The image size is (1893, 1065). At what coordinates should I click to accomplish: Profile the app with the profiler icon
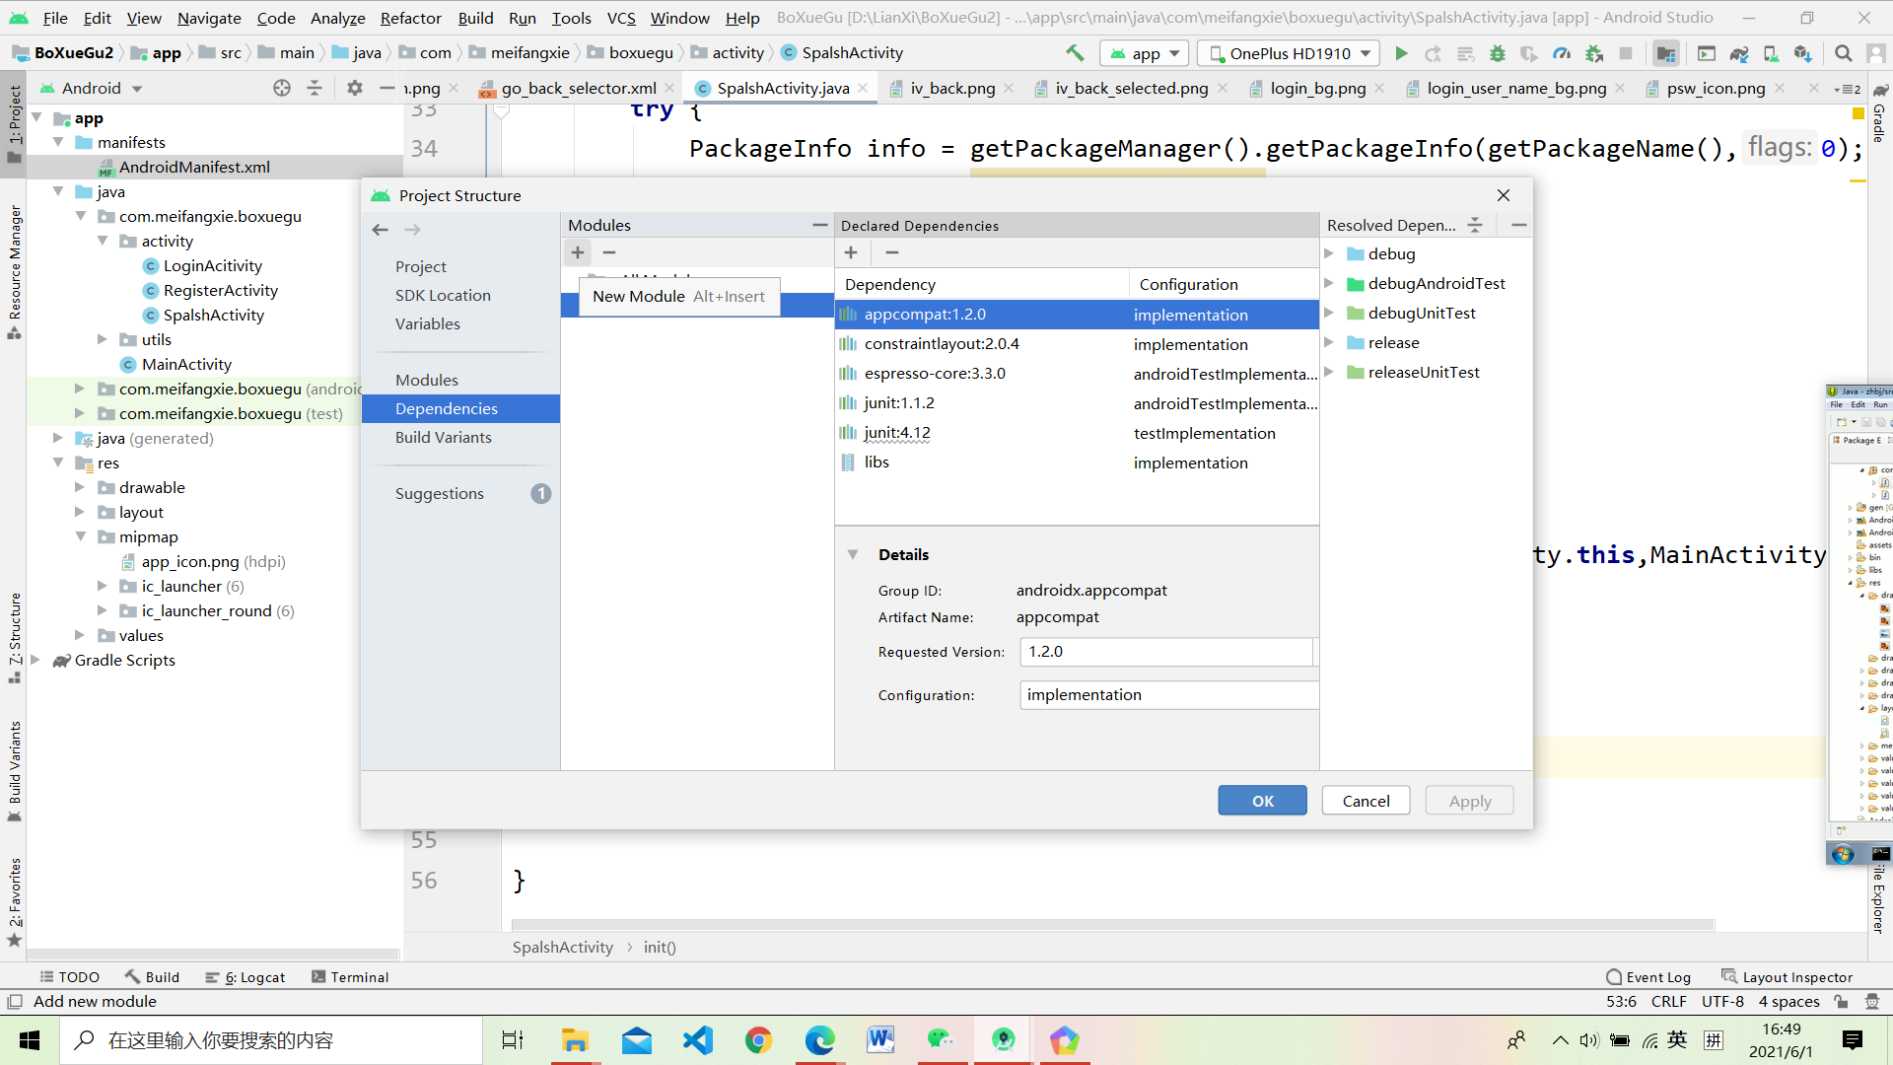[x=1563, y=53]
